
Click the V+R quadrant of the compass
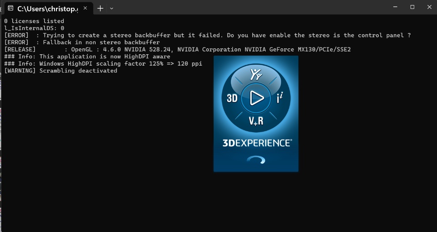pos(256,121)
